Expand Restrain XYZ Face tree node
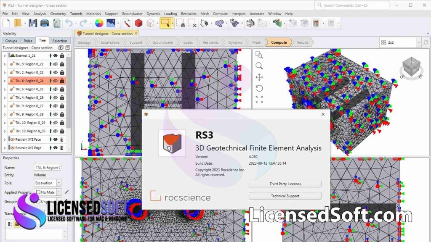431x242 pixels. click(x=5, y=139)
